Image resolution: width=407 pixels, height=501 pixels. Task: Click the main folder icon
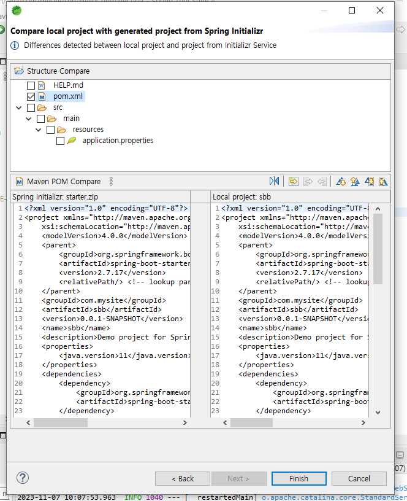click(51, 119)
